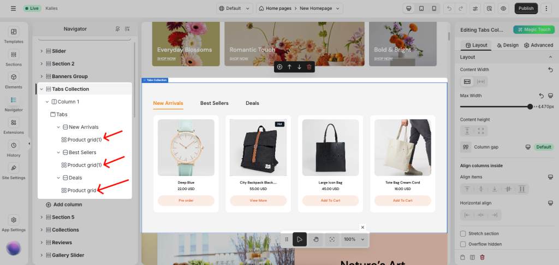
Task: Open the Default language dropdown
Action: [235, 8]
